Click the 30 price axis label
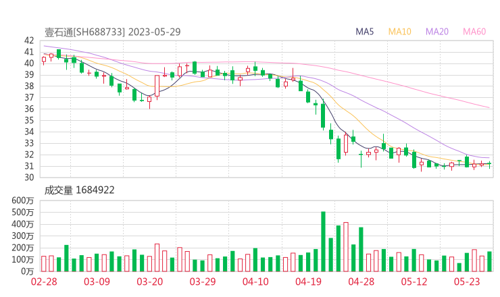 tap(29, 177)
